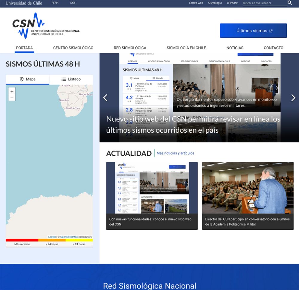Open the Centro Sismológico menu

click(x=73, y=48)
